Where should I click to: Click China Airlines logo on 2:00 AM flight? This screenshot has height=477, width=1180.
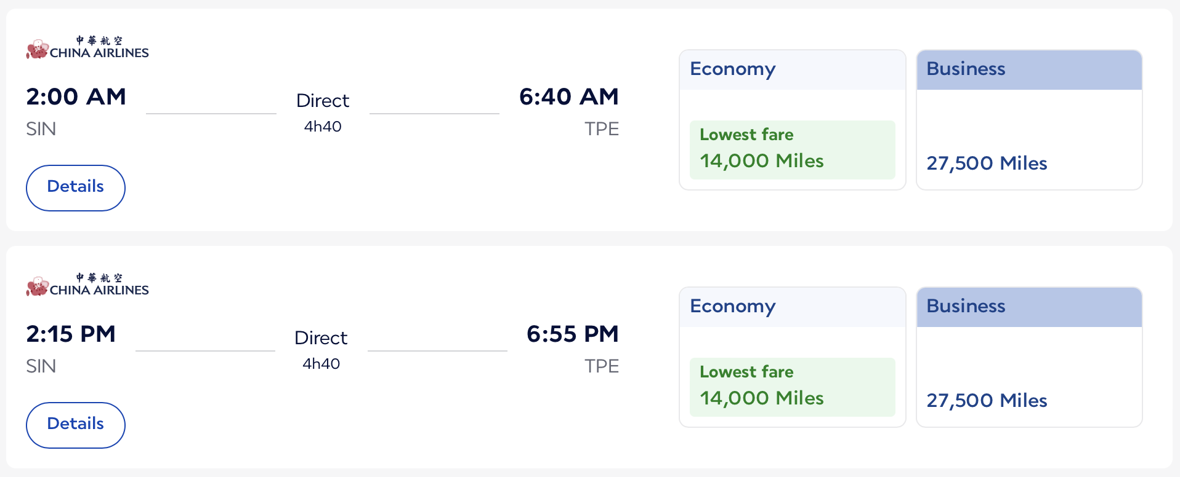87,48
